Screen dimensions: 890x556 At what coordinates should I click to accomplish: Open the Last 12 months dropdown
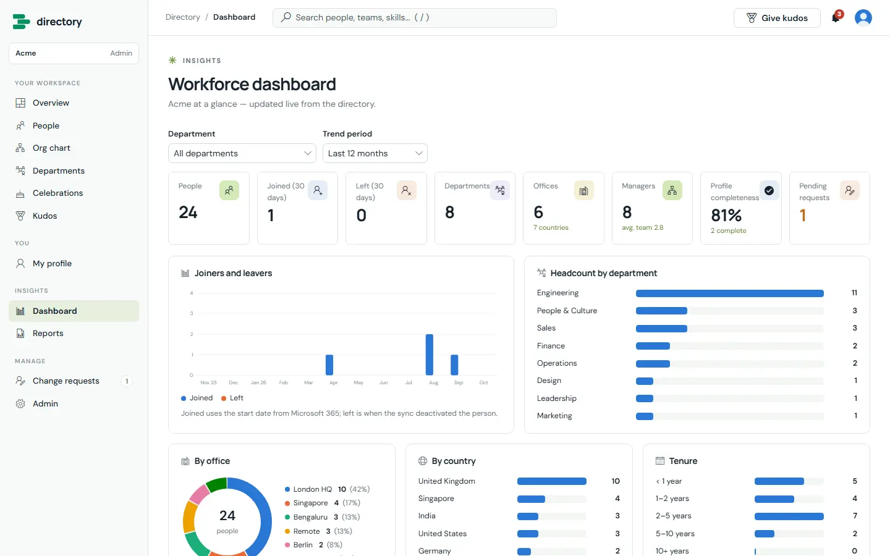coord(375,153)
